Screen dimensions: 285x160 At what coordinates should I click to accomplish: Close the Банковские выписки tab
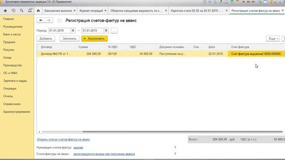tap(74, 11)
